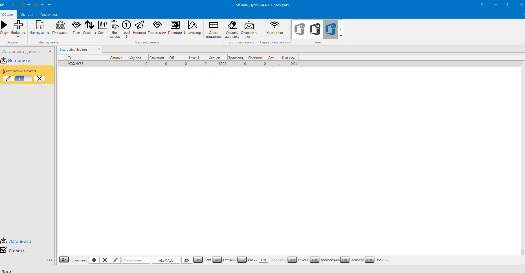Sort by the ID column header
525x273 pixels.
point(88,58)
